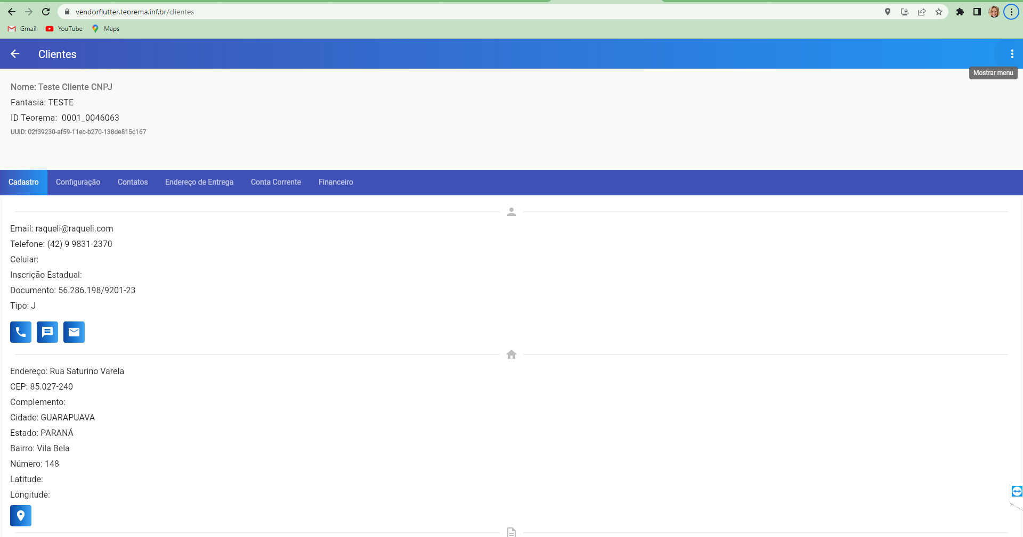Click the Documento 56.286.198/9201-23 line

pos(73,290)
